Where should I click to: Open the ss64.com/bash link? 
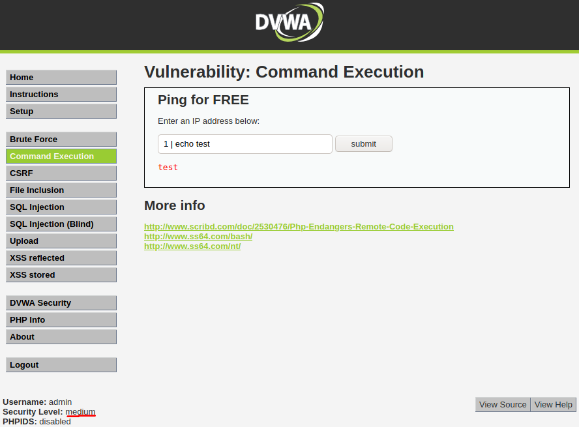pyautogui.click(x=198, y=237)
